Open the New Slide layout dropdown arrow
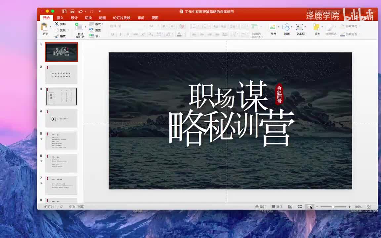Screen dimensions: 381x238 (x=85, y=27)
